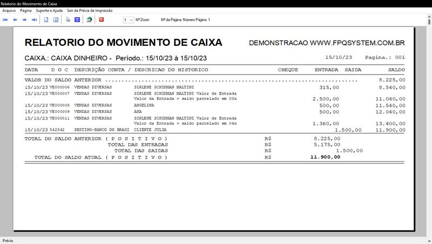
Task: Click the Nº da Página: Número Página: 1 label
Action: [185, 20]
